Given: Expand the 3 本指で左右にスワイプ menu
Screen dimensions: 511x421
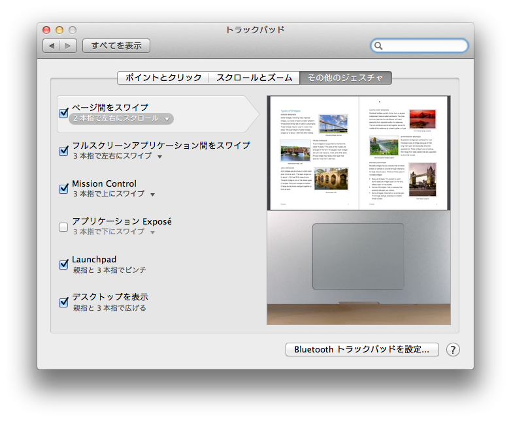Looking at the screenshot, I should pyautogui.click(x=118, y=156).
